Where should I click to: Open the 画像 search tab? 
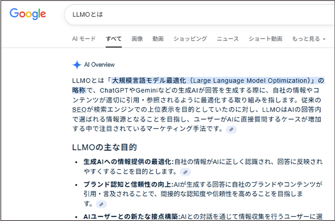137,39
